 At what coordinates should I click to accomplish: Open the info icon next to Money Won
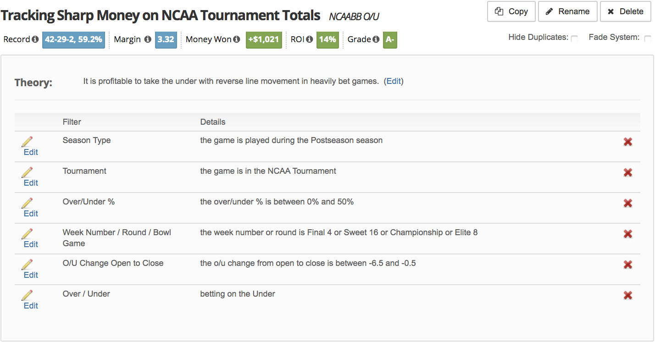tap(237, 39)
